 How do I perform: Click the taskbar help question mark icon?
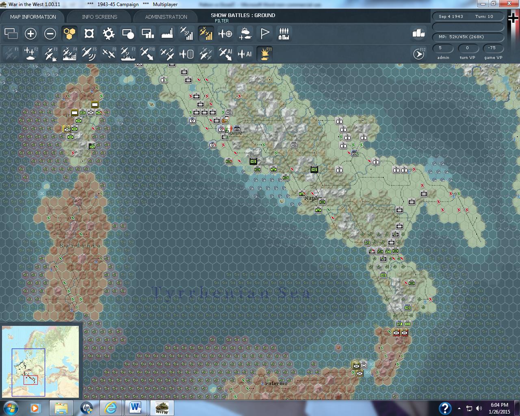pyautogui.click(x=445, y=408)
